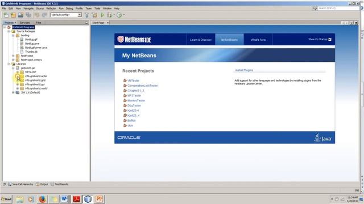
Task: Open the Source menu
Action: (x=40, y=8)
